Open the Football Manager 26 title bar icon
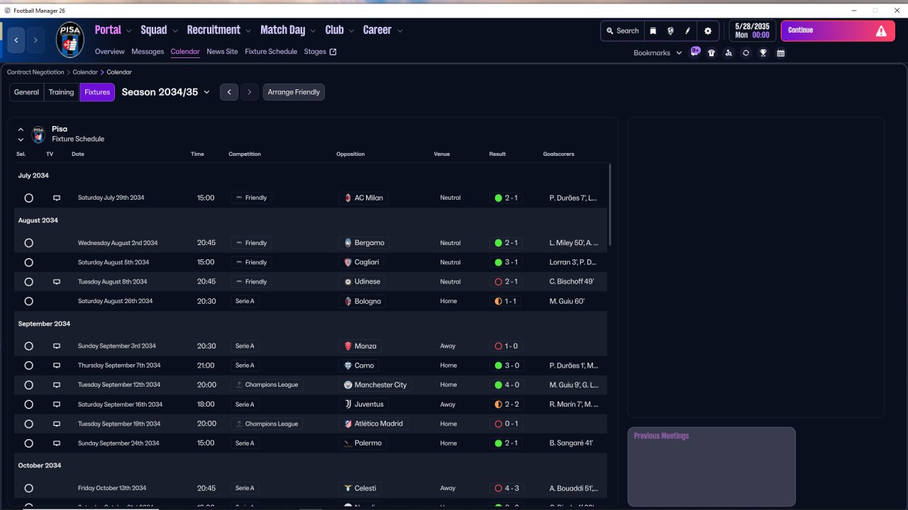 (8, 10)
